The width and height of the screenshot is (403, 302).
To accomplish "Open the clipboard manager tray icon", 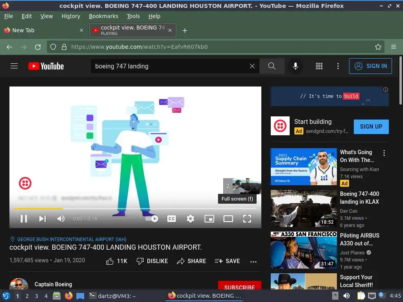I will point(360,296).
